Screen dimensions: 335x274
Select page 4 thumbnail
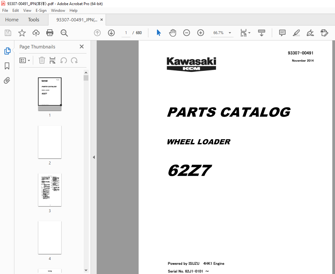pos(50,237)
